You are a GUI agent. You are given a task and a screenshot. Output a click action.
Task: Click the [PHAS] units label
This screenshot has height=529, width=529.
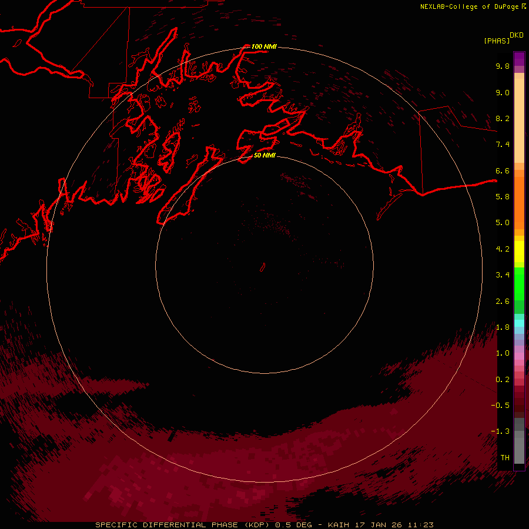tap(497, 41)
